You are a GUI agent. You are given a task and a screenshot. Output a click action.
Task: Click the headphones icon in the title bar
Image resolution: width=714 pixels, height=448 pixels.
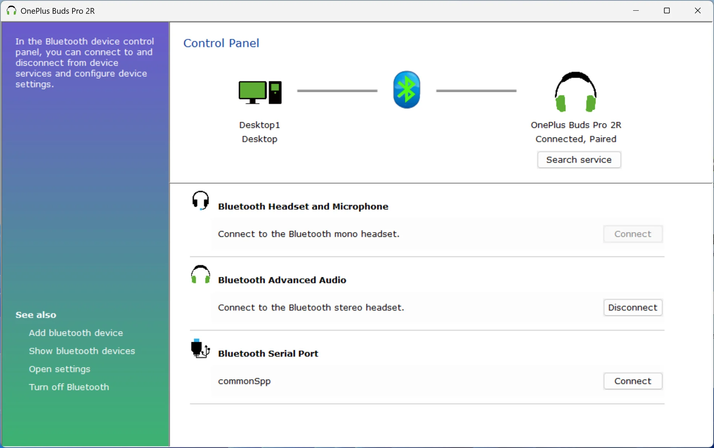(x=11, y=11)
